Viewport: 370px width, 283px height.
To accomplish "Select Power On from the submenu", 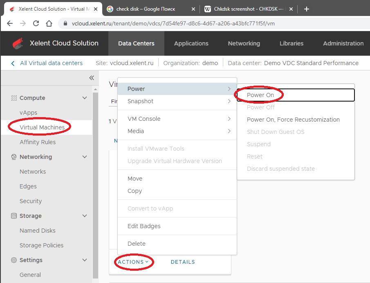I will pos(296,95).
